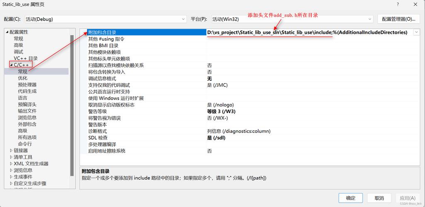Expand the 清单工具 tree node
Viewport: 425px width, 207px height.
coord(11,157)
